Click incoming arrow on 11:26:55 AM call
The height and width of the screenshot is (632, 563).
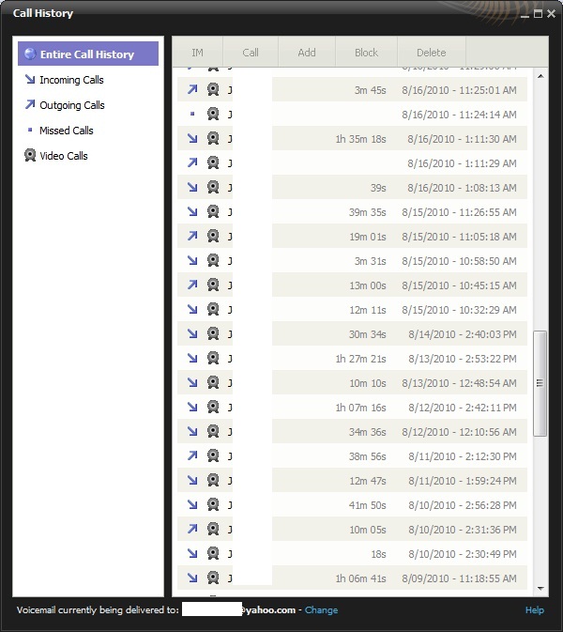[x=192, y=211]
